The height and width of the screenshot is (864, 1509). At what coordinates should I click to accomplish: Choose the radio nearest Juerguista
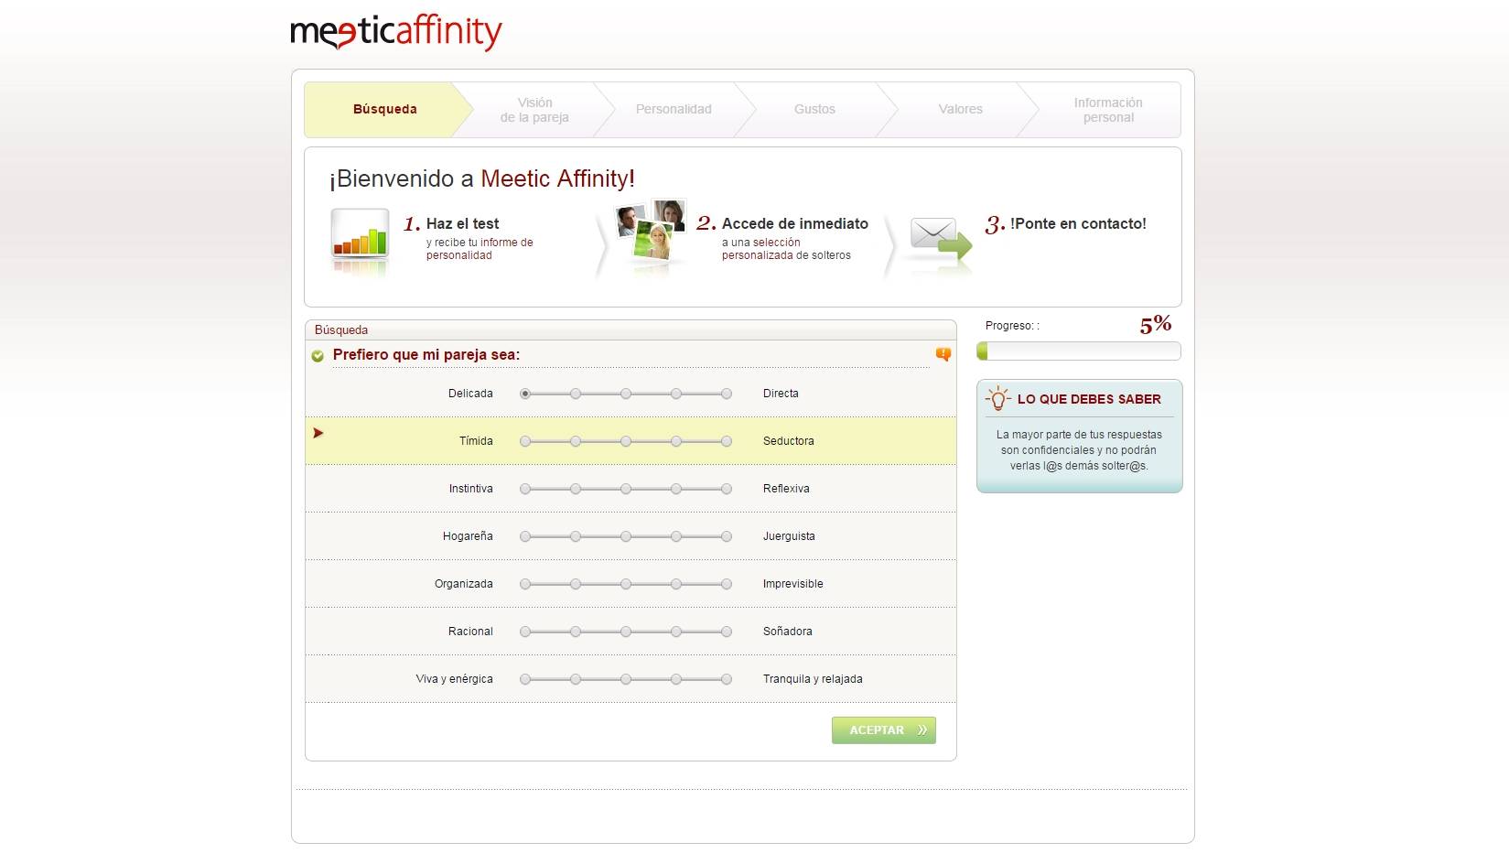[x=727, y=536]
